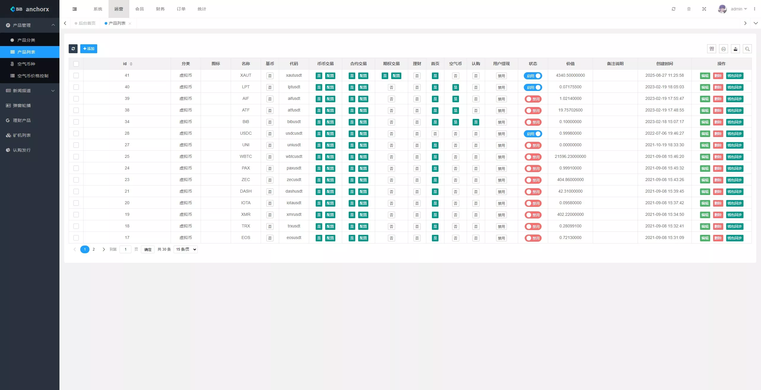Screen dimensions: 761x390
Task: Click the page number input field
Action: (x=125, y=249)
